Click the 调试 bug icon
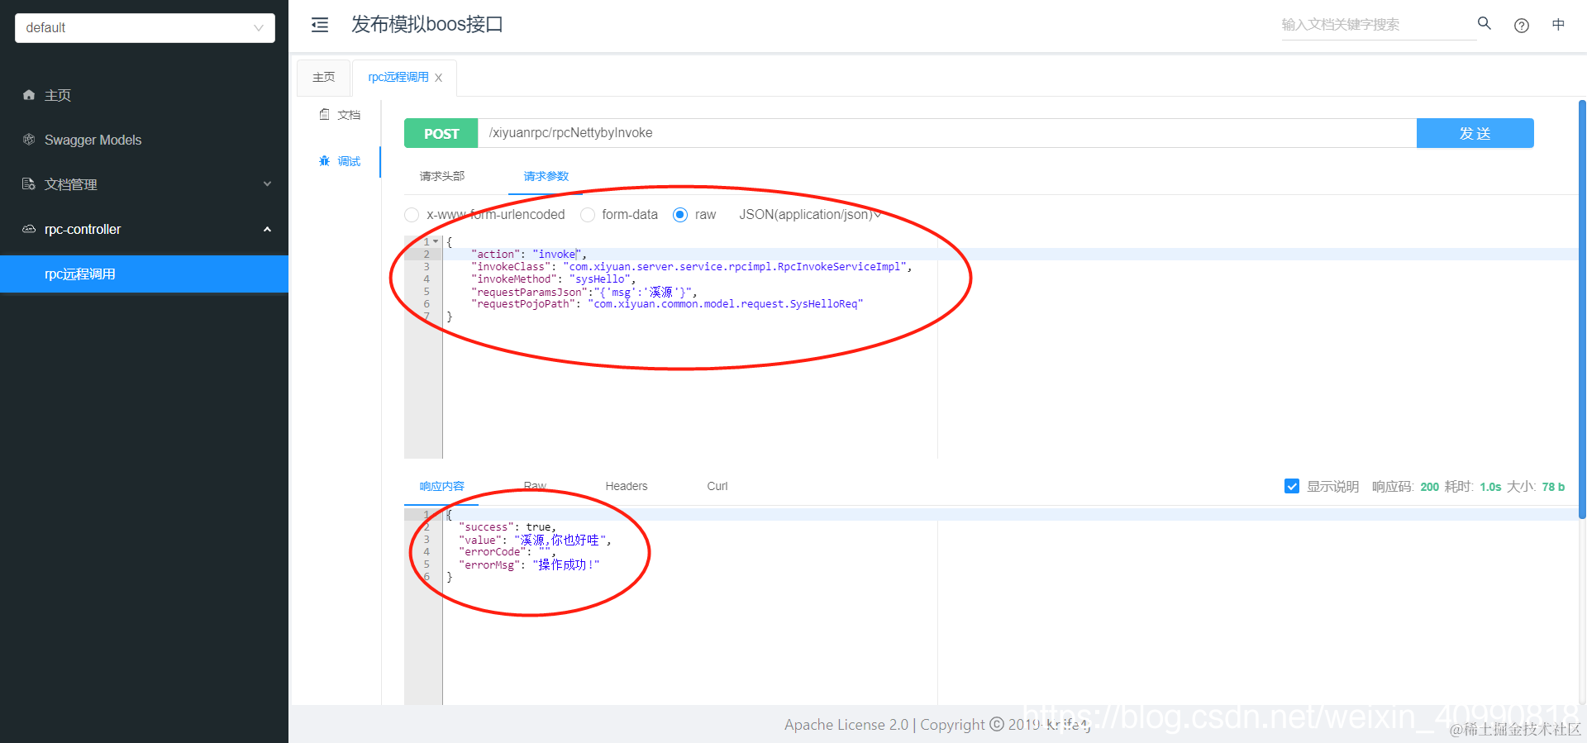The image size is (1587, 743). pos(325,160)
